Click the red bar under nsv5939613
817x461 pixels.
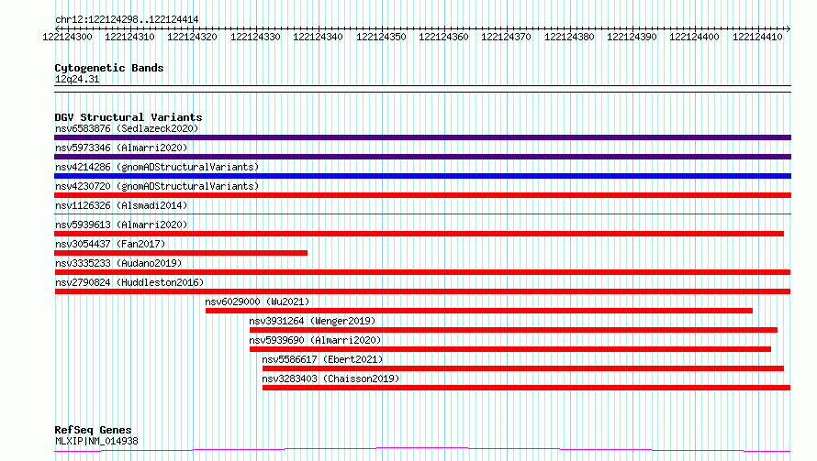tap(419, 234)
